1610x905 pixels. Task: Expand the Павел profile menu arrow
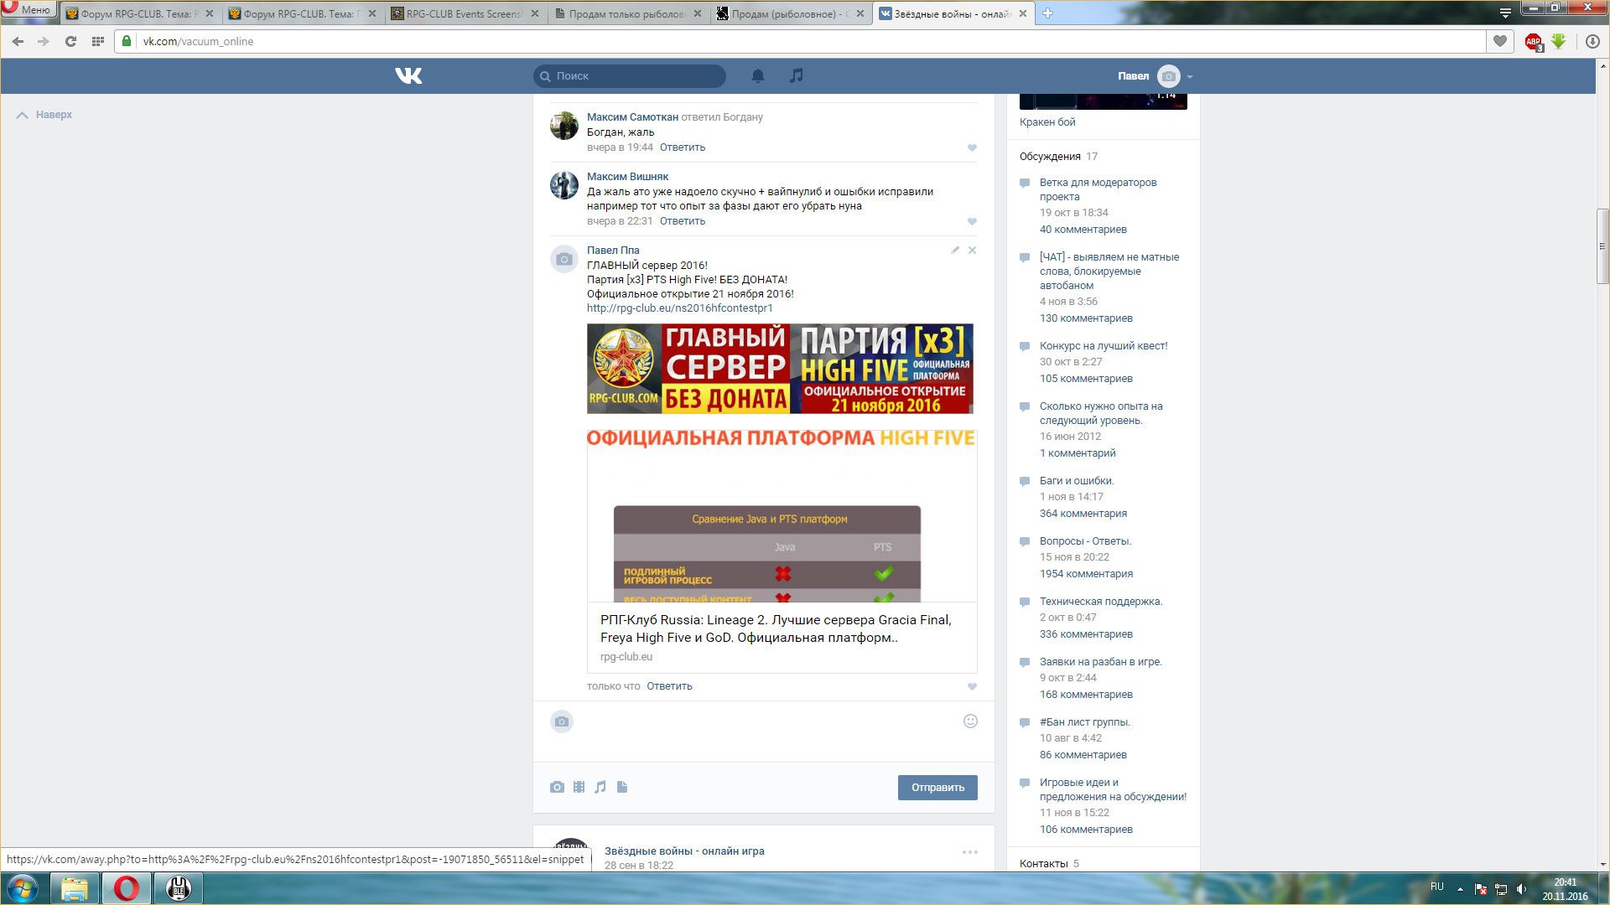[x=1190, y=76]
